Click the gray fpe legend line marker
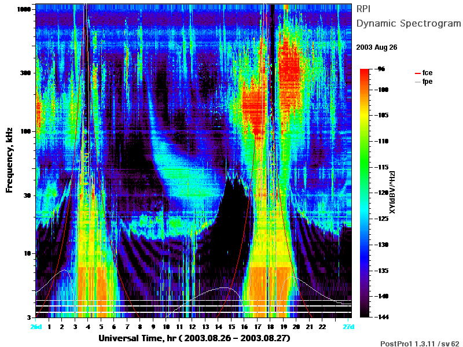 click(417, 82)
